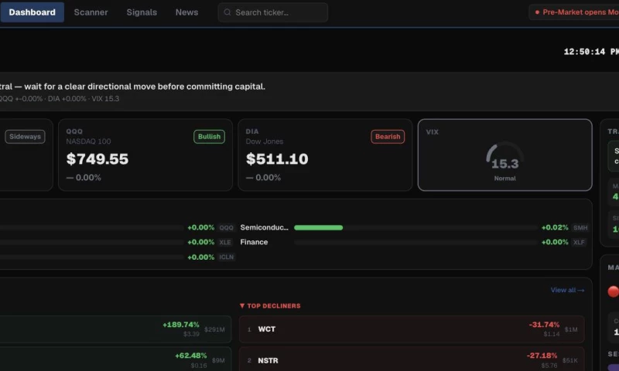Click the ICLN ticker badge
The width and height of the screenshot is (619, 371).
tap(226, 257)
